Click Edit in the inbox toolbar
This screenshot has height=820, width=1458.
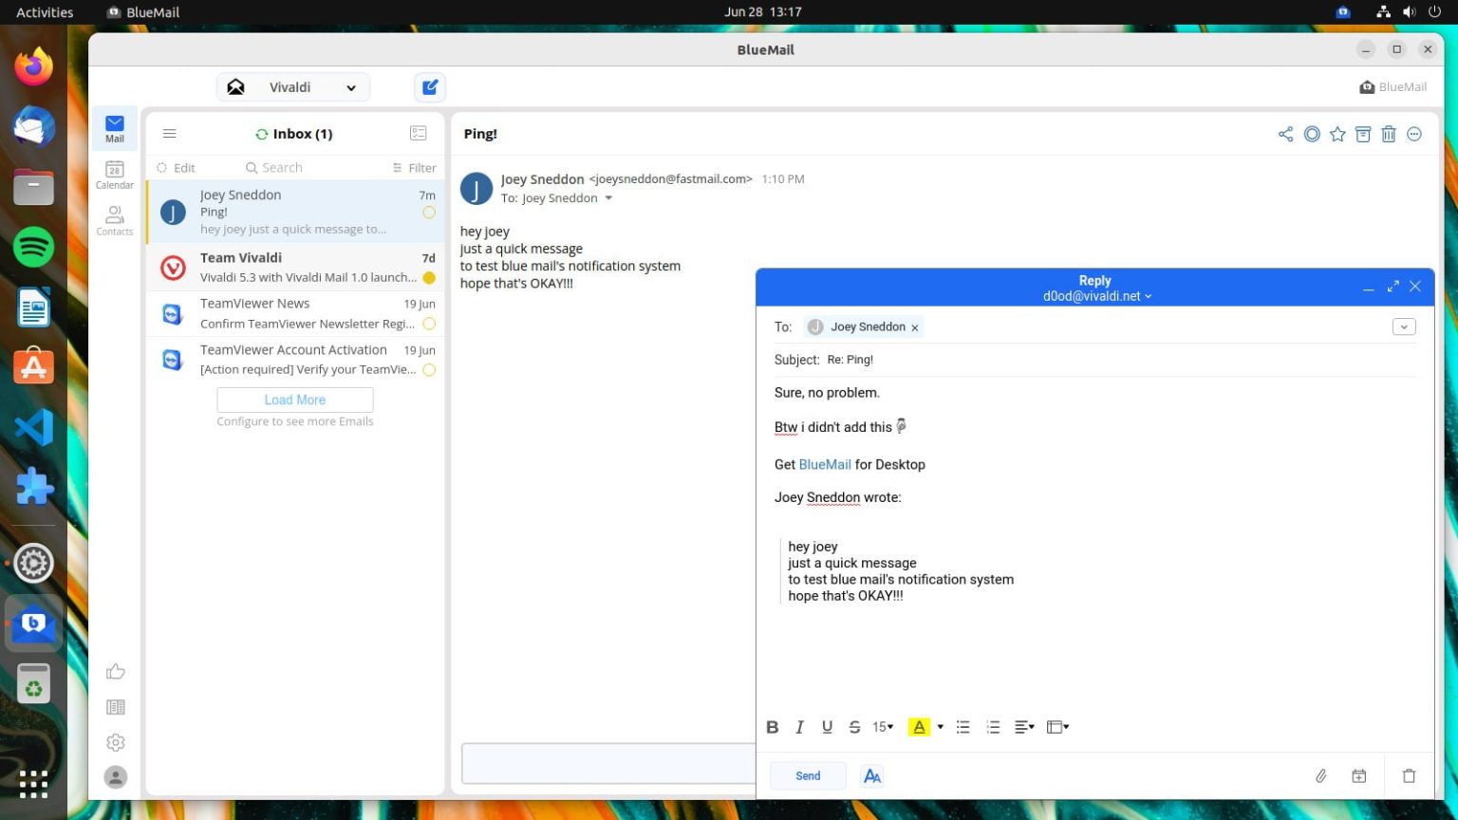click(x=177, y=168)
